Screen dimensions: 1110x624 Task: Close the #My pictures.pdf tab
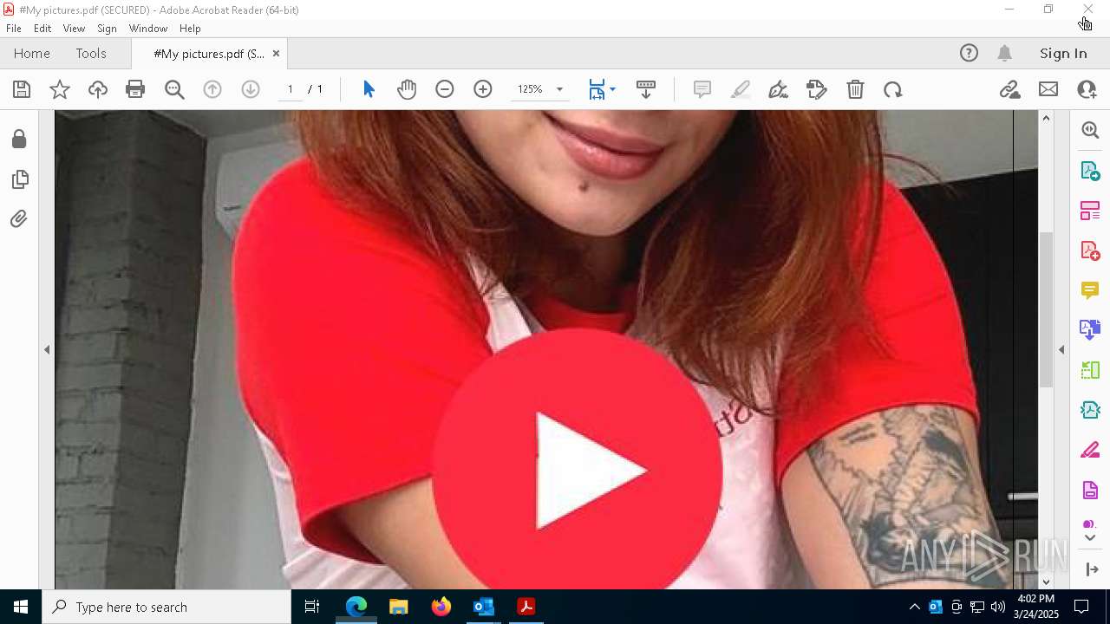tap(276, 54)
